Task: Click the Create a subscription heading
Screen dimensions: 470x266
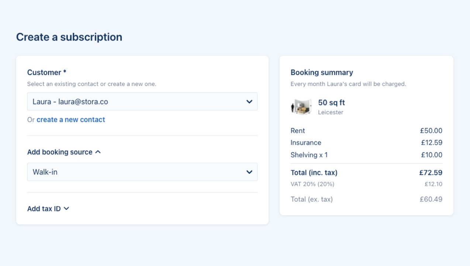Action: [69, 37]
